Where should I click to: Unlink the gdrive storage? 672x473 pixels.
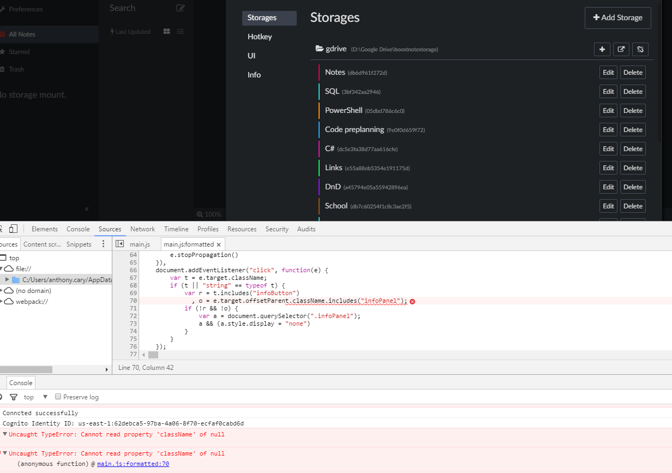(x=640, y=49)
